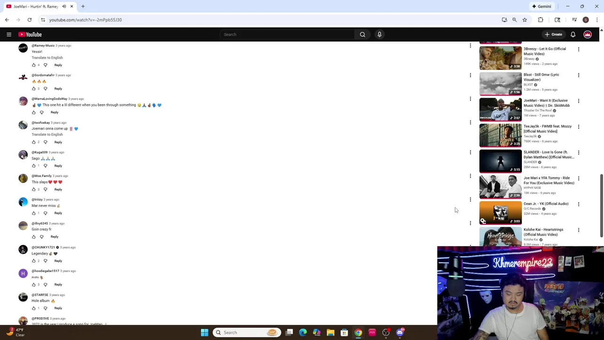Viewport: 604px width, 340px height.
Task: Click the Create button
Action: coord(554,34)
